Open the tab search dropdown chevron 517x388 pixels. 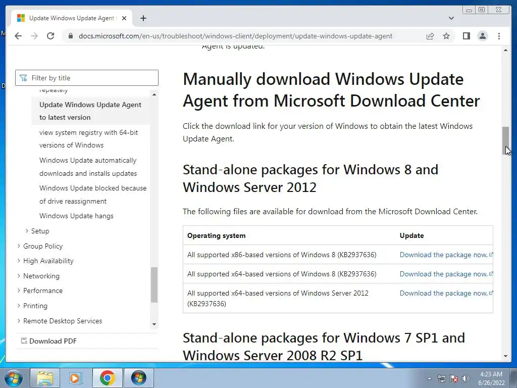451,18
